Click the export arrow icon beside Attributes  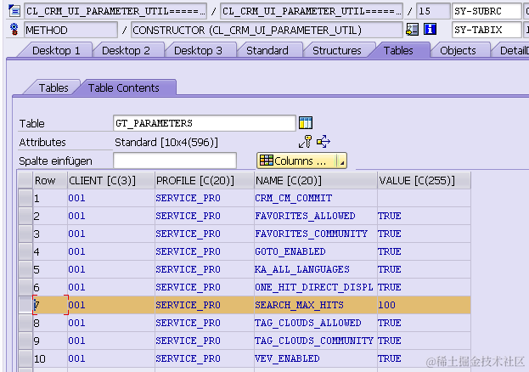click(324, 142)
